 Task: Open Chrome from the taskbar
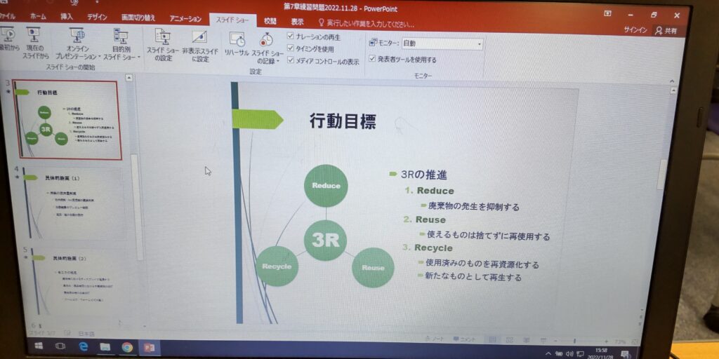click(127, 346)
